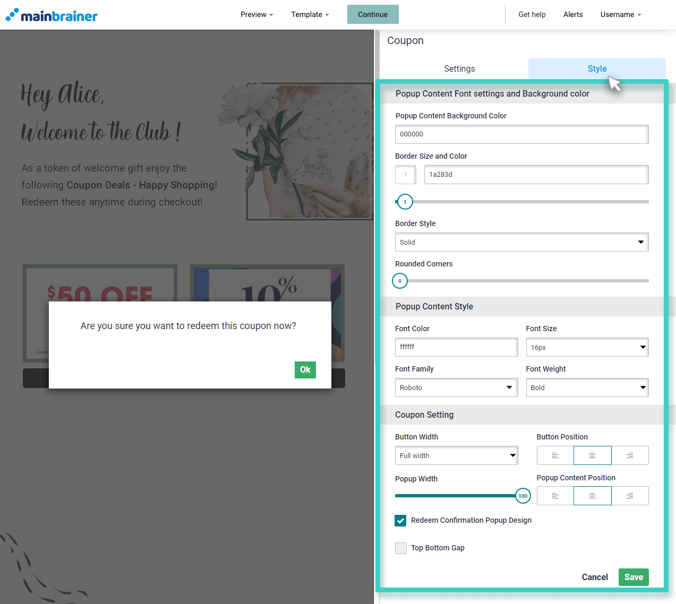
Task: Click the Rounded Corners slider handle
Action: coord(400,281)
